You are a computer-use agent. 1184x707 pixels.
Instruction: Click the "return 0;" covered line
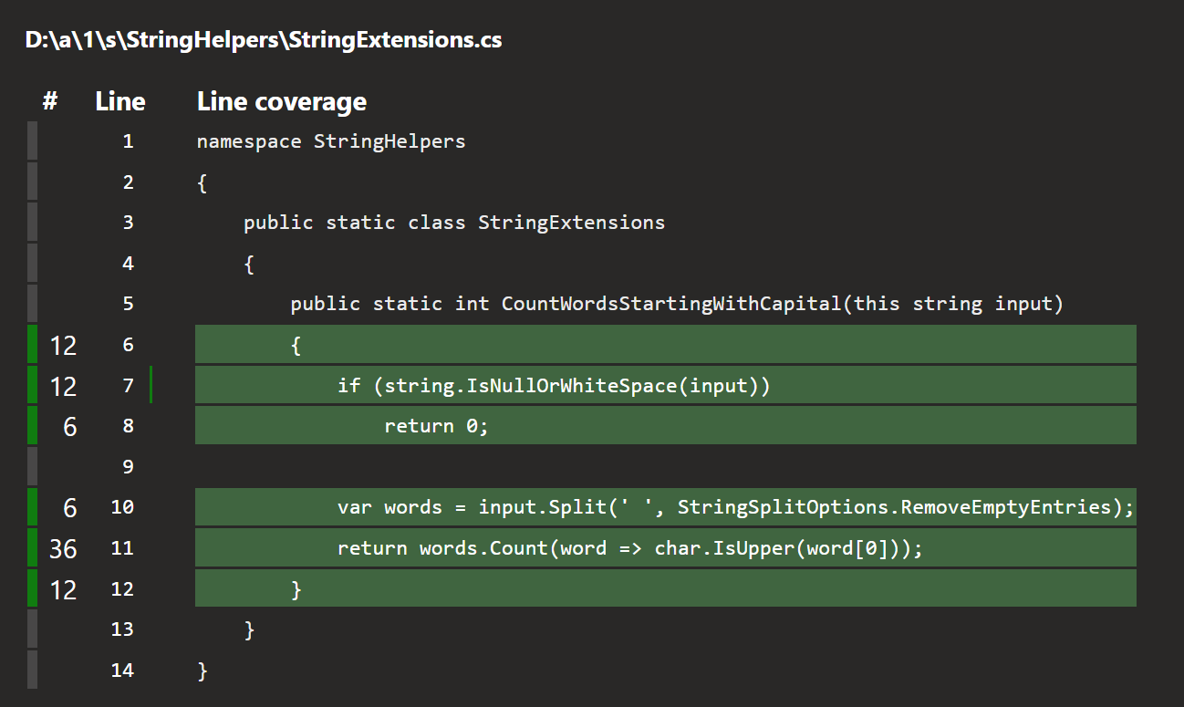click(x=437, y=426)
